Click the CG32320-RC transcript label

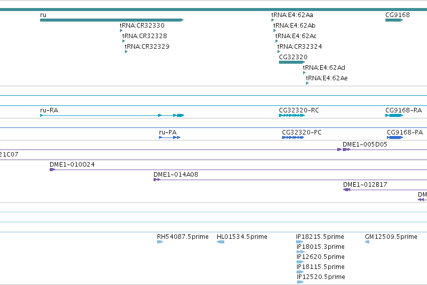[299, 110]
